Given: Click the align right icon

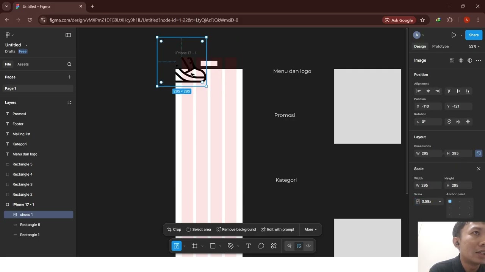Looking at the screenshot, I should pos(437,91).
